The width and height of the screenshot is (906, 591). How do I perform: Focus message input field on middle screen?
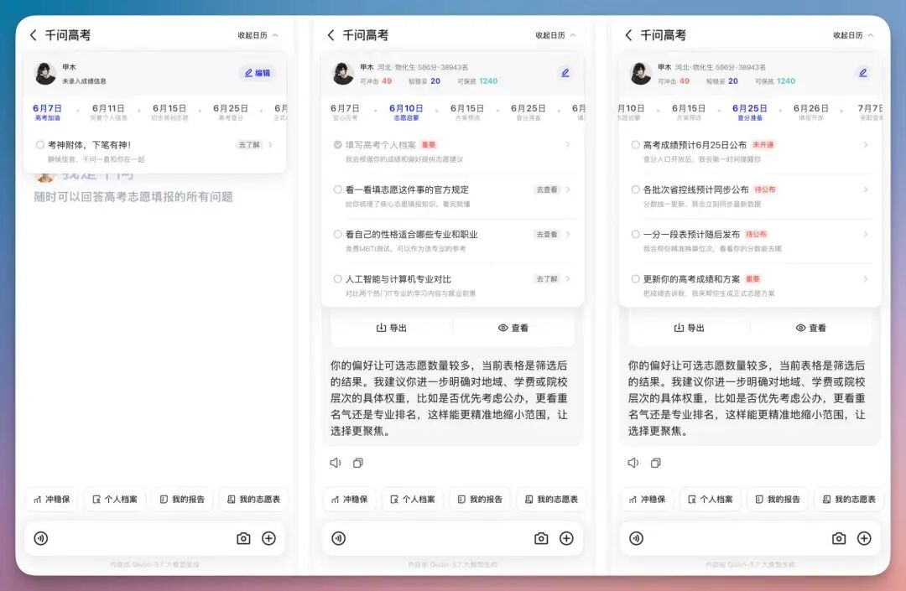452,538
